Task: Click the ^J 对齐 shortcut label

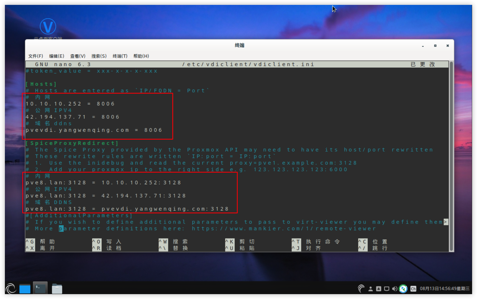Action: pos(306,248)
